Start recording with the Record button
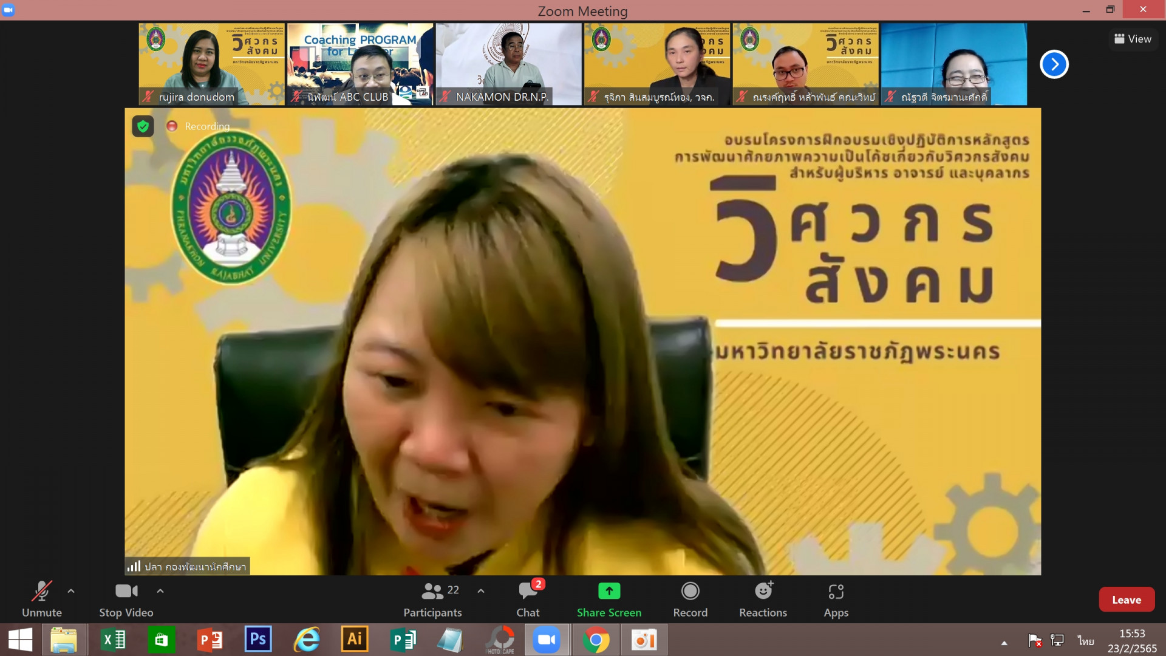Screen dimensions: 1166x656 (x=690, y=599)
